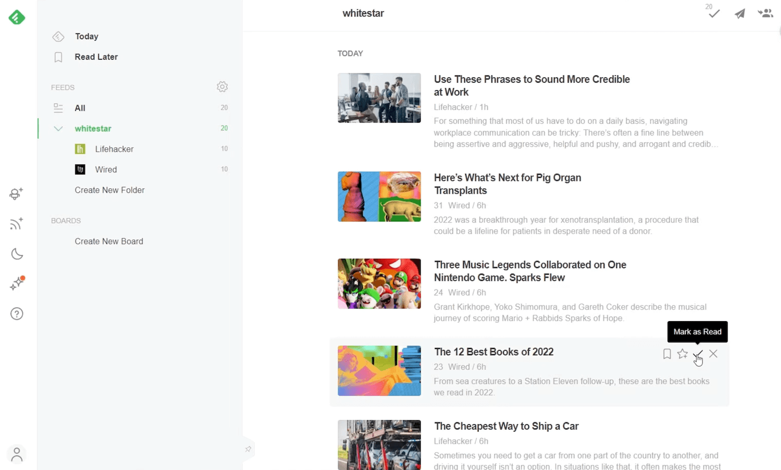Open the Pig Organ Transplants thumbnail
This screenshot has height=470, width=781.
pos(379,197)
